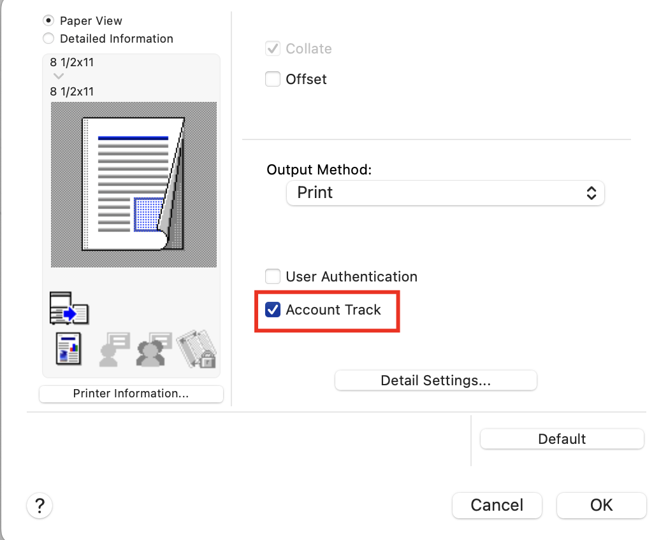Open the Output Method dropdown
The height and width of the screenshot is (540, 668).
coord(445,193)
